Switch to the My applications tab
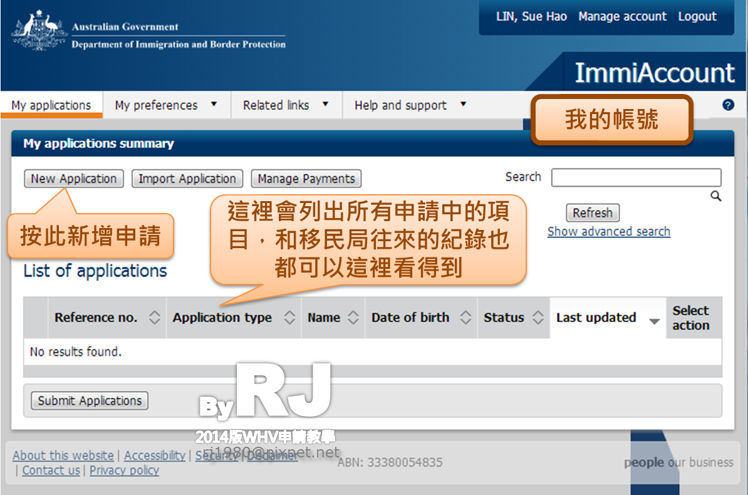This screenshot has height=495, width=748. click(51, 105)
